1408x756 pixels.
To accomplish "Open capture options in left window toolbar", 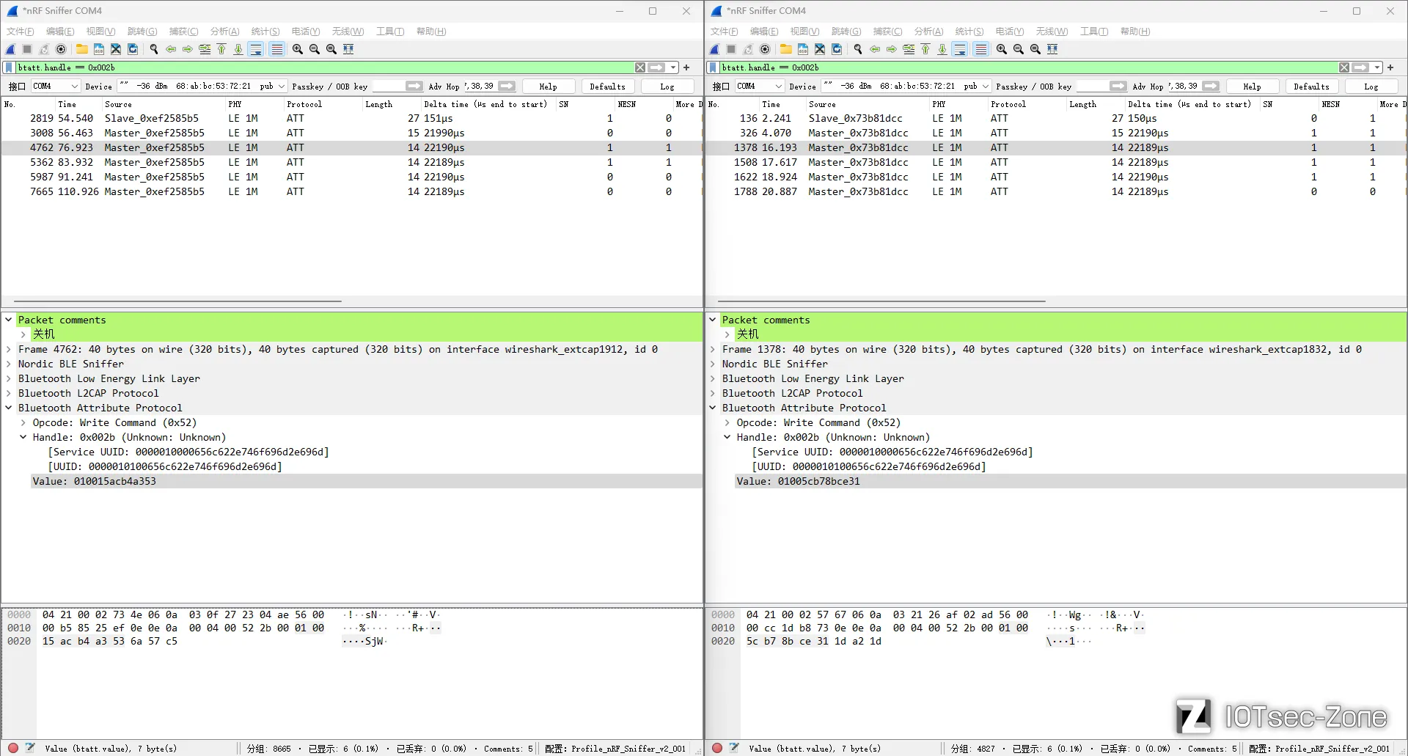I will point(61,49).
